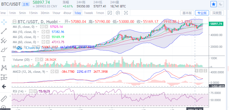Image resolution: width=229 pixels, height=110 pixels.
Task: Select the crosshair cursor tool
Action: [x=4, y=22]
